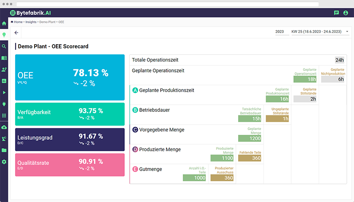Screen dimensions: 354x202
Task: Open Insights via the lightbulb sidebar icon
Action: click(x=4, y=34)
